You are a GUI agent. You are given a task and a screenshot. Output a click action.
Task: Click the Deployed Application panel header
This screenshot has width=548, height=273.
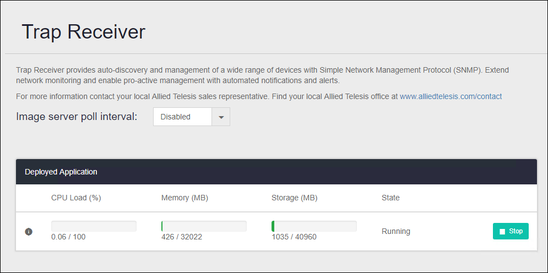coord(61,172)
